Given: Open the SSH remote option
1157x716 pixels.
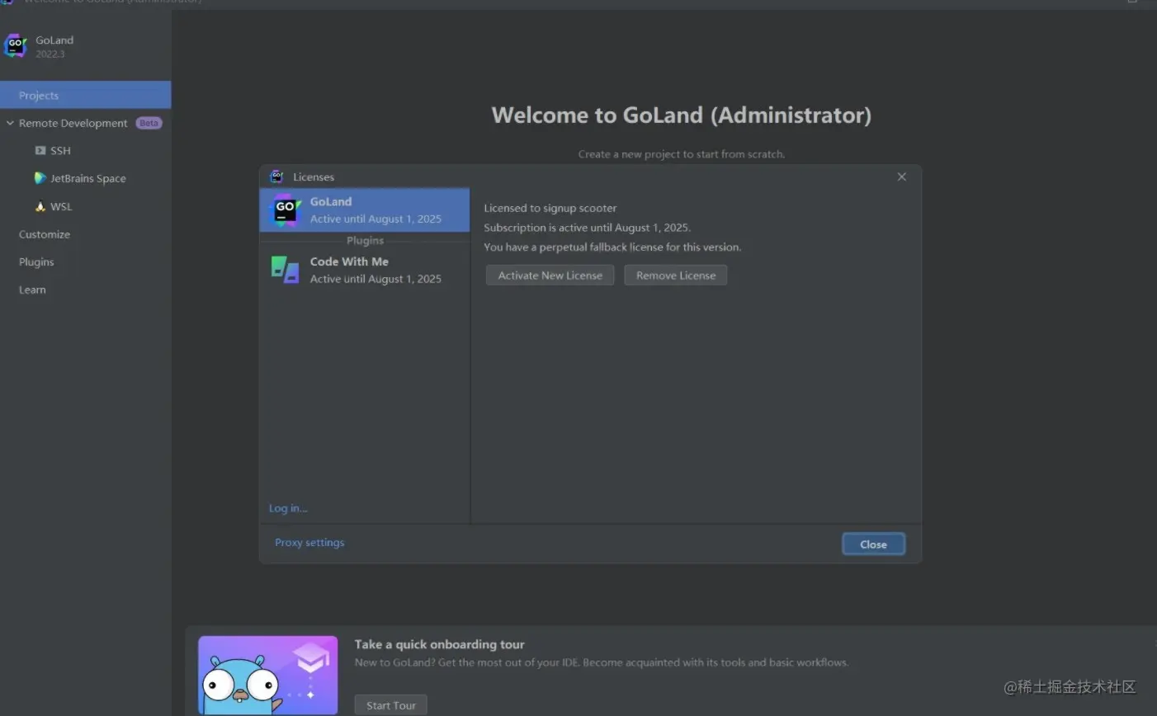Looking at the screenshot, I should pyautogui.click(x=60, y=151).
